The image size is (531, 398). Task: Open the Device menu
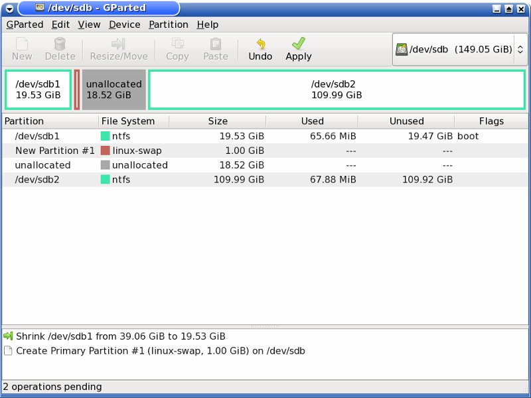[124, 25]
